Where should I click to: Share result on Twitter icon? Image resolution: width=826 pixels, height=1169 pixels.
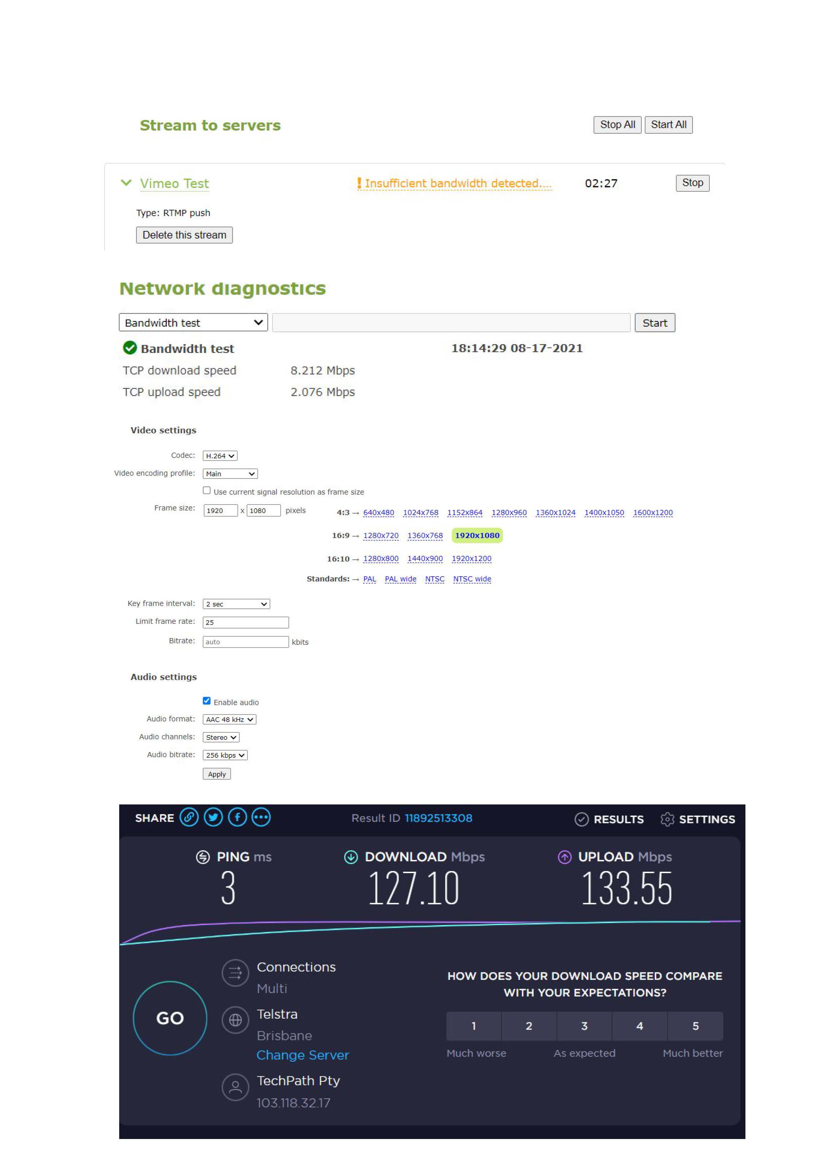point(213,818)
